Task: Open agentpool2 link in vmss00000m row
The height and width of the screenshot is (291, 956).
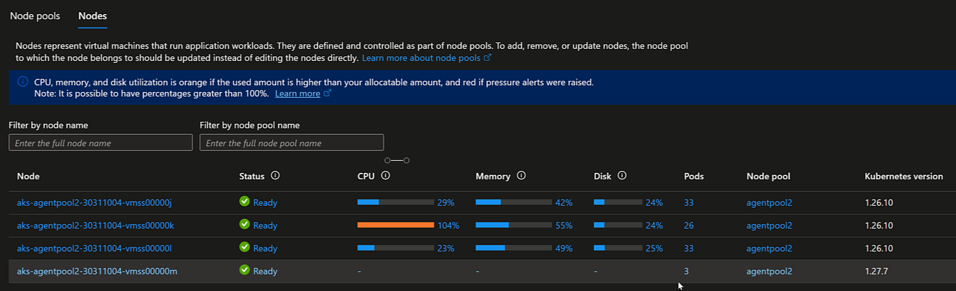Action: point(769,271)
